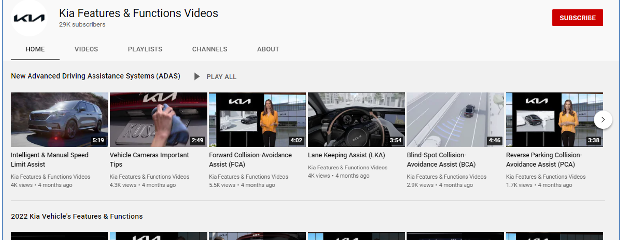Click channel name under Reverse Parking Collision-Avoidance video

click(546, 177)
